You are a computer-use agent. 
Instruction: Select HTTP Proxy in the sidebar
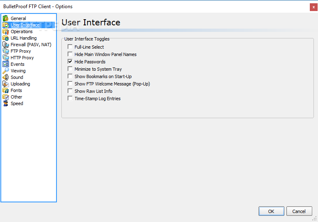coord(22,58)
